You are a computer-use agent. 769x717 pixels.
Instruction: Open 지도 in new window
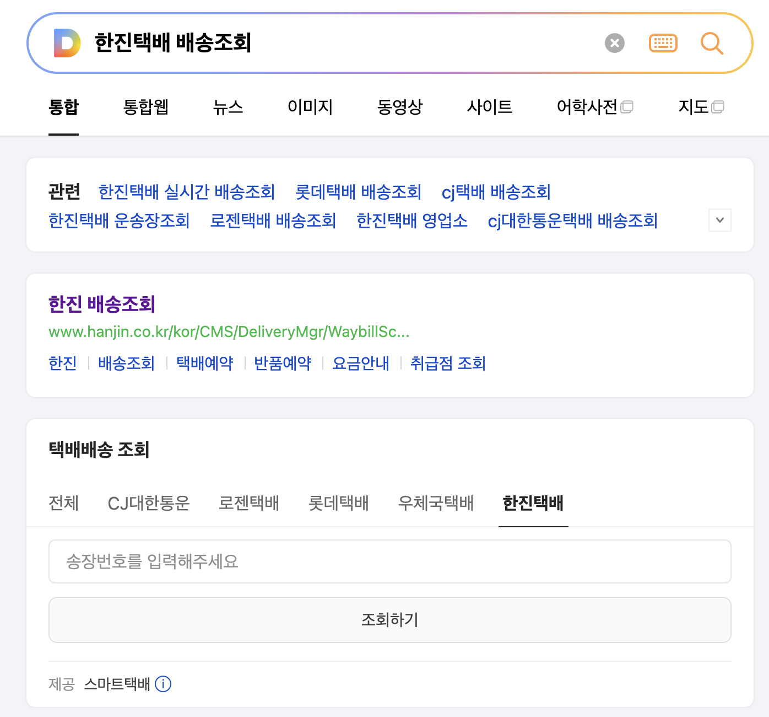pyautogui.click(x=701, y=107)
